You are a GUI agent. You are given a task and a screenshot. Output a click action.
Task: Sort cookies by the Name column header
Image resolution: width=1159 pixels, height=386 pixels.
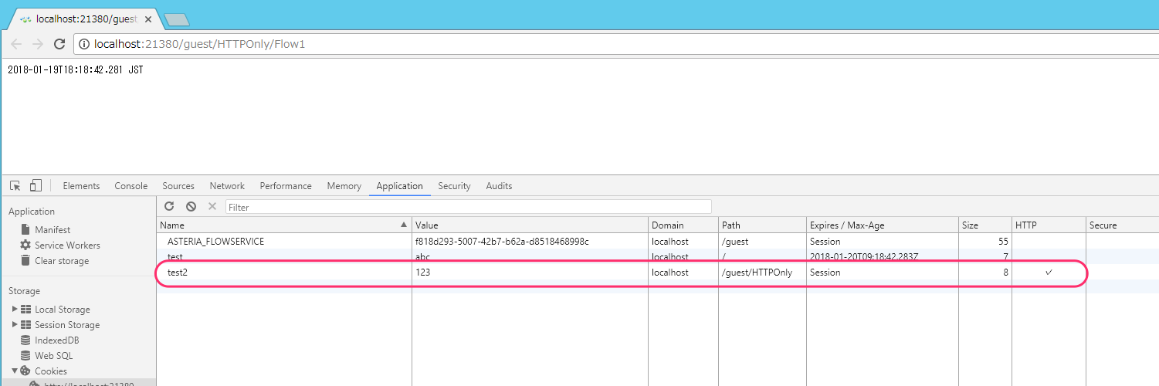pos(284,225)
